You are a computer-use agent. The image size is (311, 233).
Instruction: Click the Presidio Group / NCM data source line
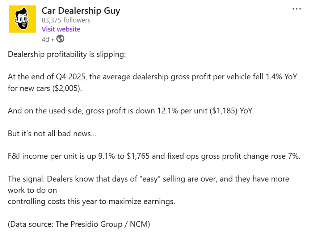click(x=79, y=224)
